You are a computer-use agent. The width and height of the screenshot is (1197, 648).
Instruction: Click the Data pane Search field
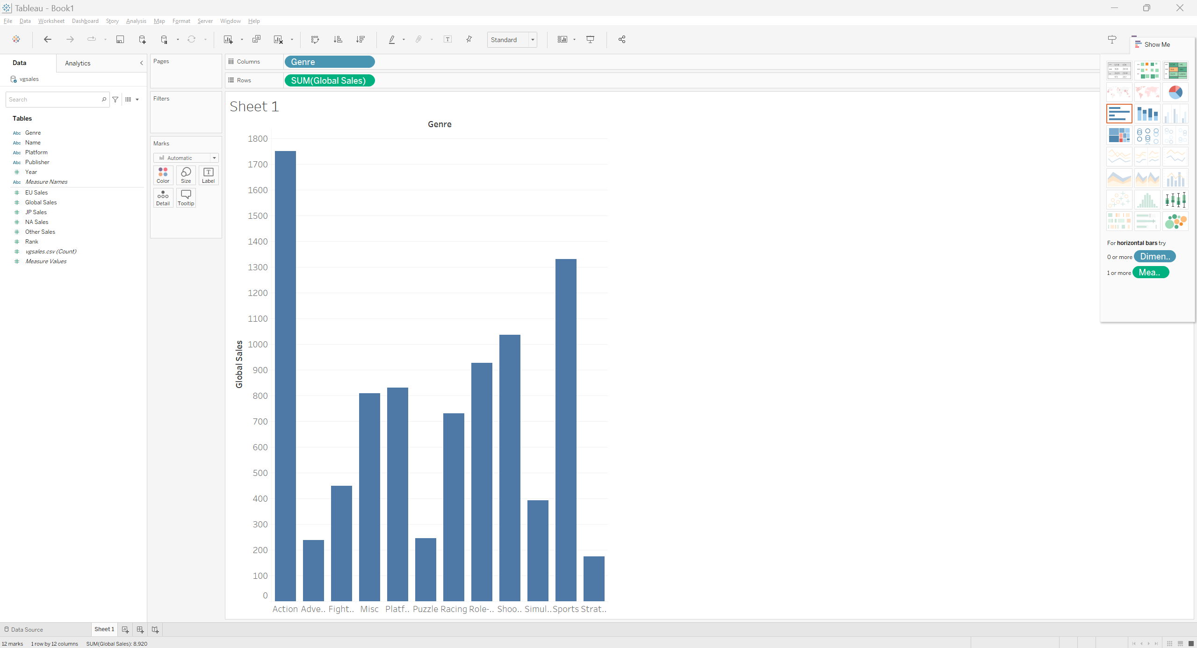pos(57,100)
